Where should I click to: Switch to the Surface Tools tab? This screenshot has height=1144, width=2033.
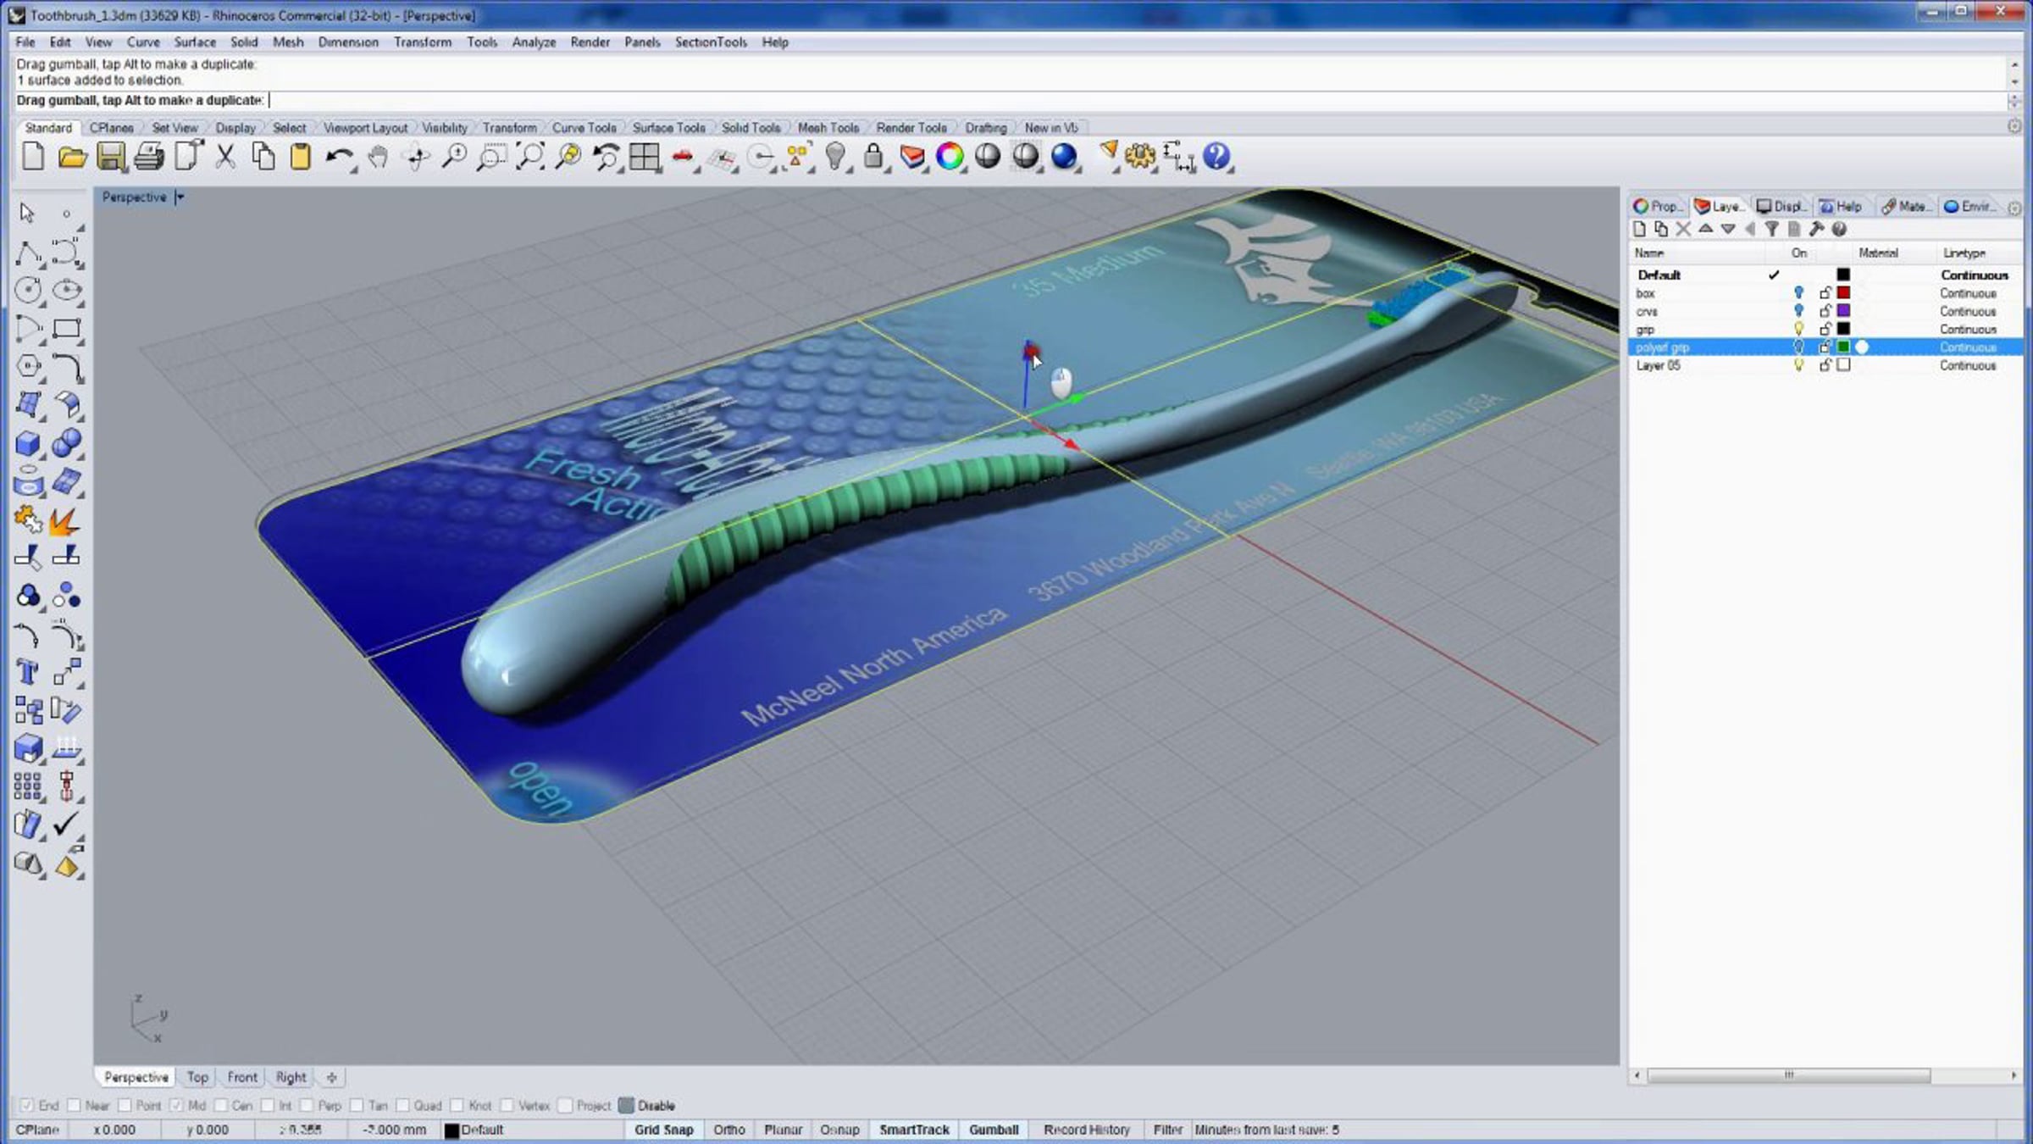pos(668,128)
